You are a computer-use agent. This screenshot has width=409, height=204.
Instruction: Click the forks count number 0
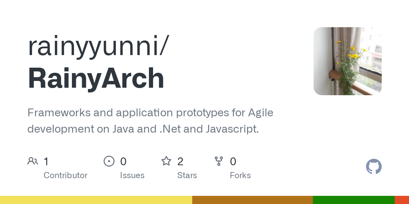[233, 161]
